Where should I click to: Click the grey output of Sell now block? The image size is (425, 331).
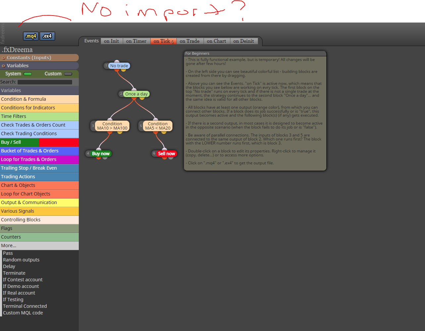(171, 157)
